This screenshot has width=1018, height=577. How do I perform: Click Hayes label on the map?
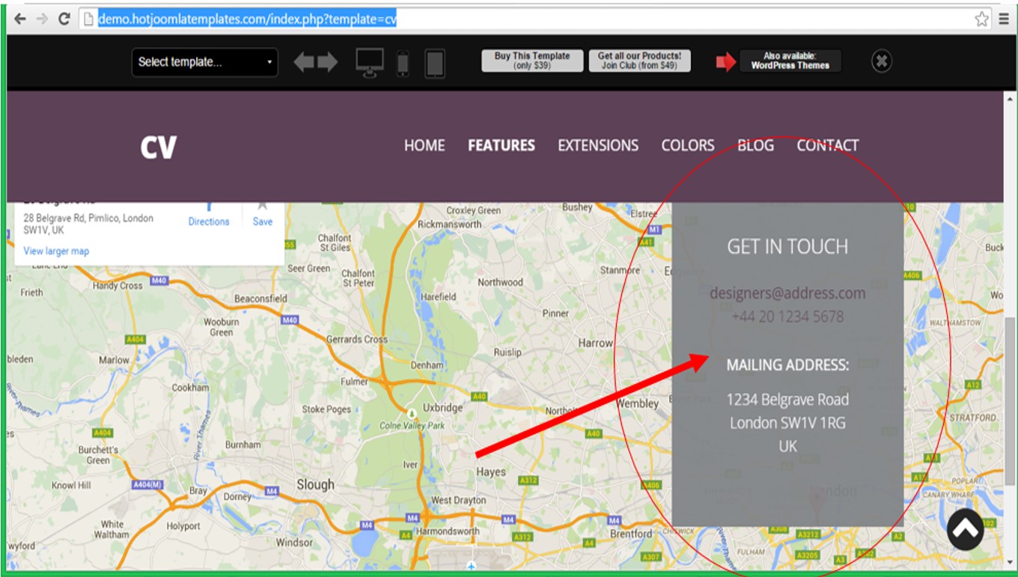pyautogui.click(x=491, y=472)
